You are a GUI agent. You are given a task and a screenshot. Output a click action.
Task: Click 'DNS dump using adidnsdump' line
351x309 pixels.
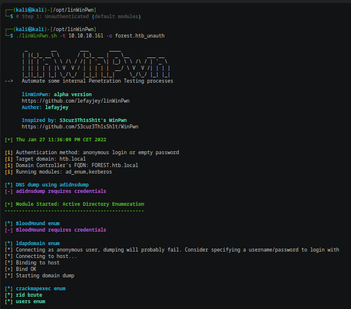click(x=52, y=185)
